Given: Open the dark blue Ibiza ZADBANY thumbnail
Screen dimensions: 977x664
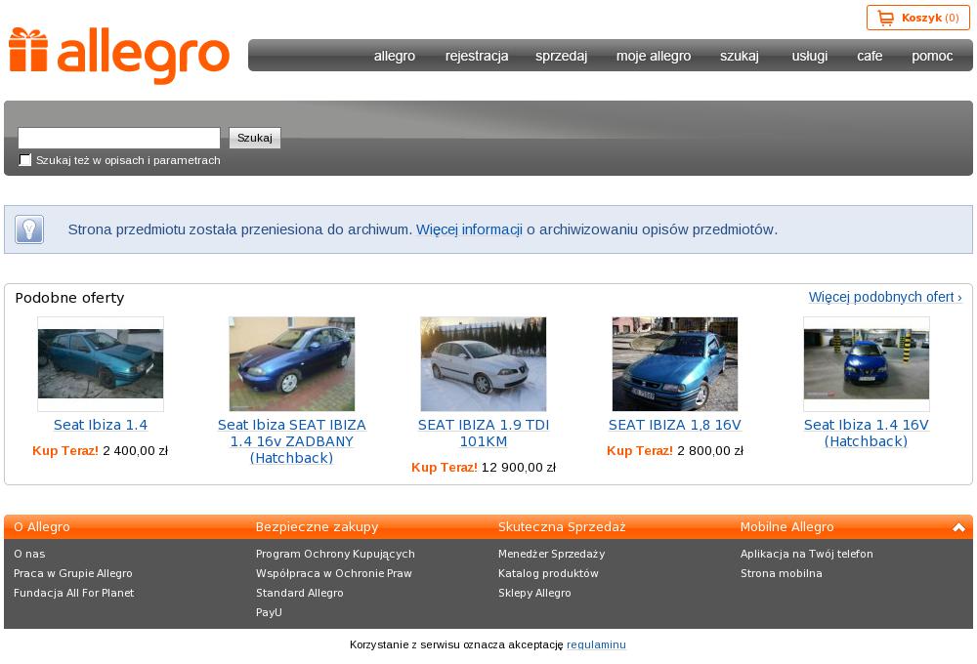Looking at the screenshot, I should (x=291, y=364).
